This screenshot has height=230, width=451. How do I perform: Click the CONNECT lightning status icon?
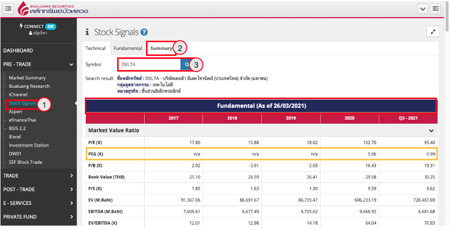pyautogui.click(x=21, y=26)
